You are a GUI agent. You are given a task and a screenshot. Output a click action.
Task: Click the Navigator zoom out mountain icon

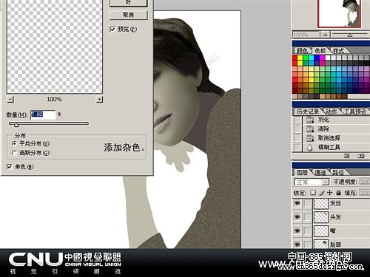click(326, 34)
